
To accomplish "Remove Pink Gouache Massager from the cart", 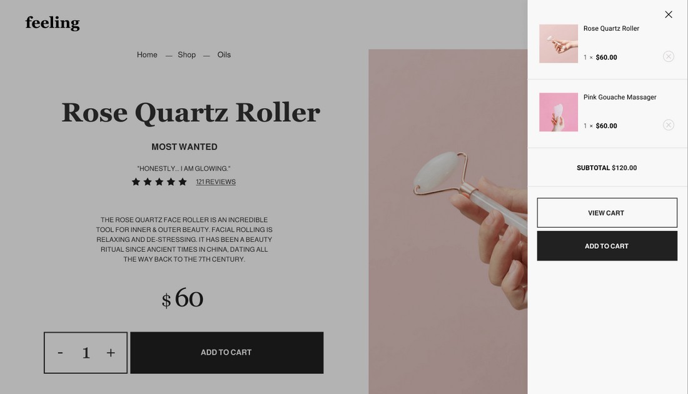I will [x=668, y=125].
